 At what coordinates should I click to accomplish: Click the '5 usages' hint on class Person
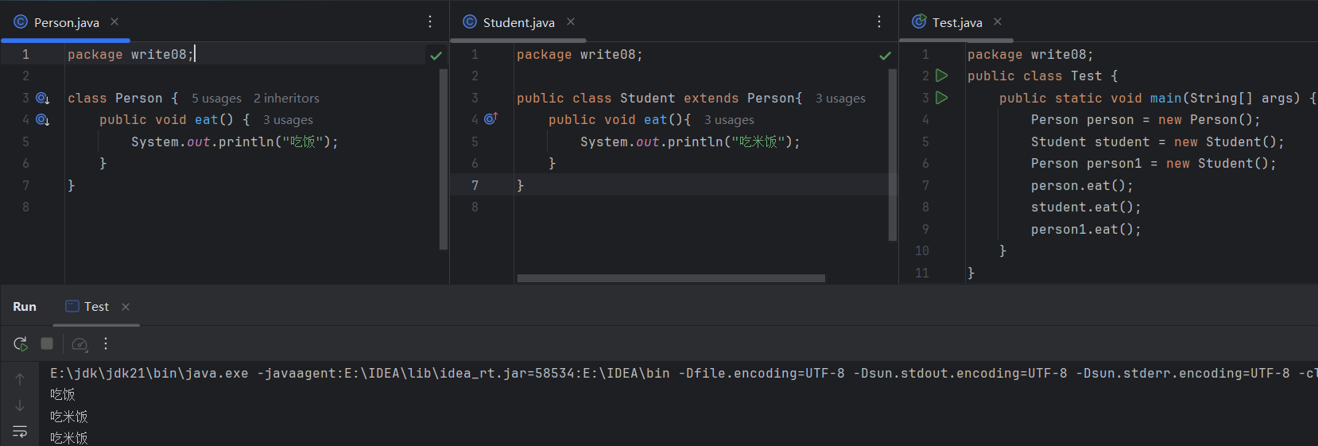click(x=216, y=99)
